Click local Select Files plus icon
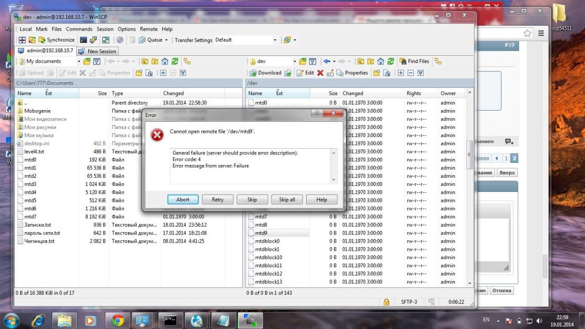The width and height of the screenshot is (585, 329). point(163,73)
